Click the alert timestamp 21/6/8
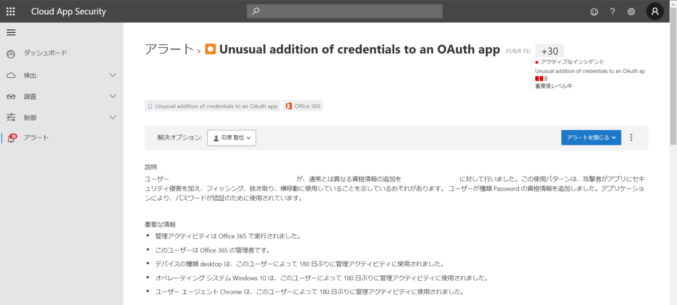The image size is (677, 305). click(x=518, y=50)
